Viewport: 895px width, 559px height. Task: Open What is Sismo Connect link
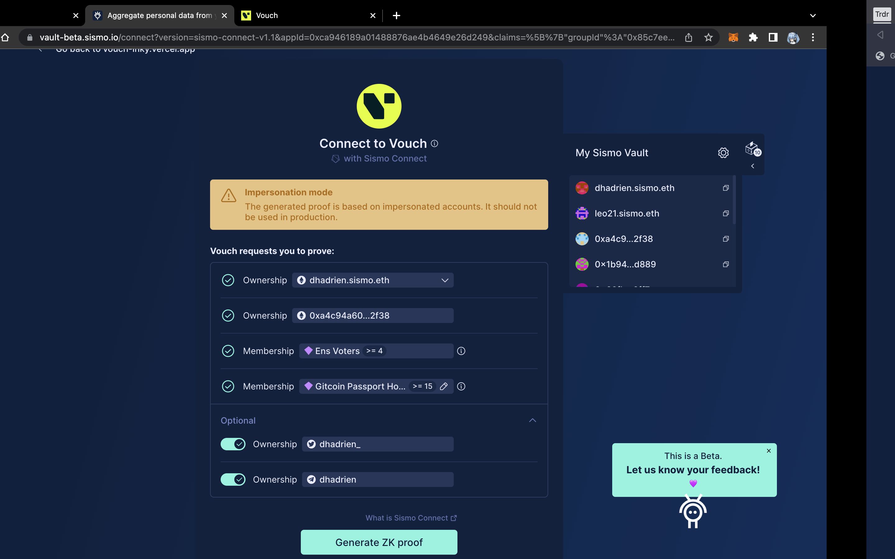(x=411, y=518)
